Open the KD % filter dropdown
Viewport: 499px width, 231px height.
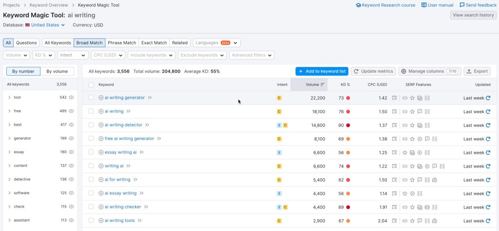click(x=44, y=55)
